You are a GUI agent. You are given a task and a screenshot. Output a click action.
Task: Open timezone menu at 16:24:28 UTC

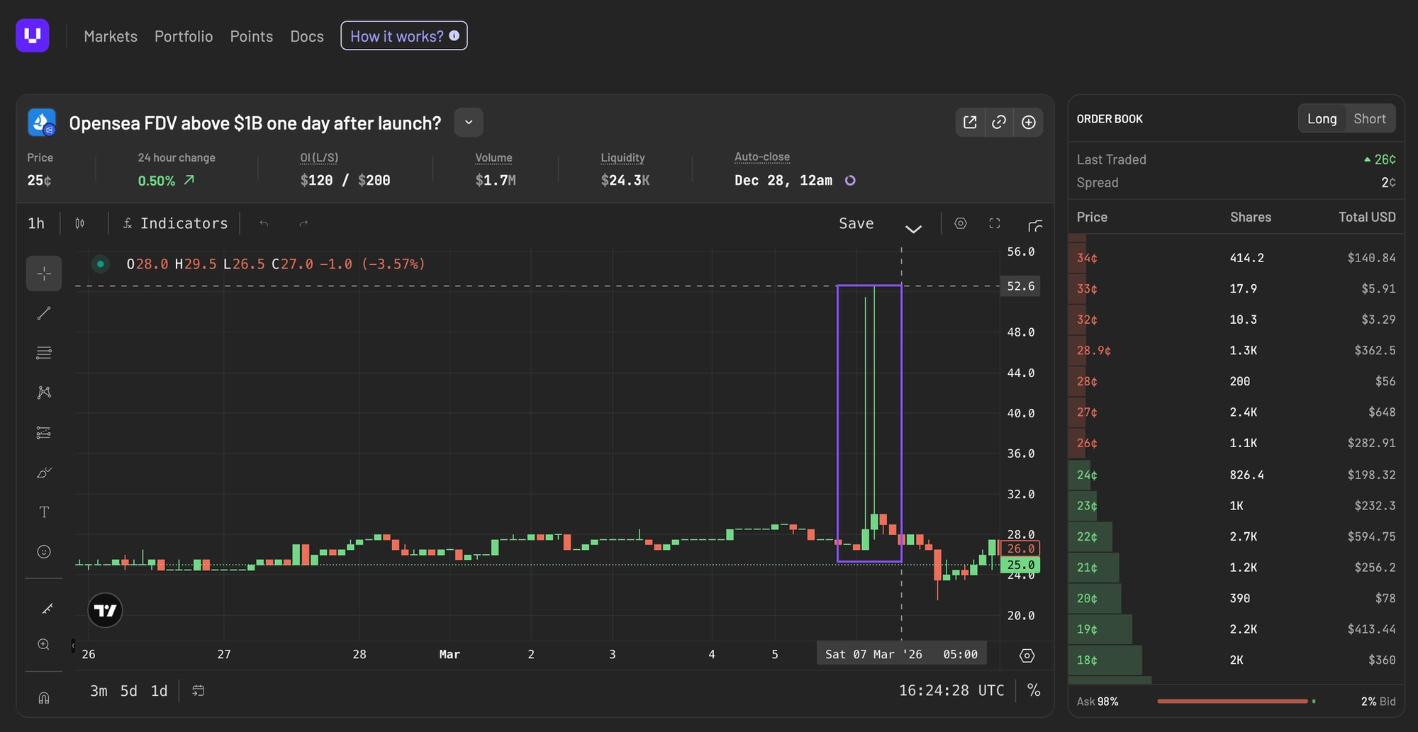951,691
